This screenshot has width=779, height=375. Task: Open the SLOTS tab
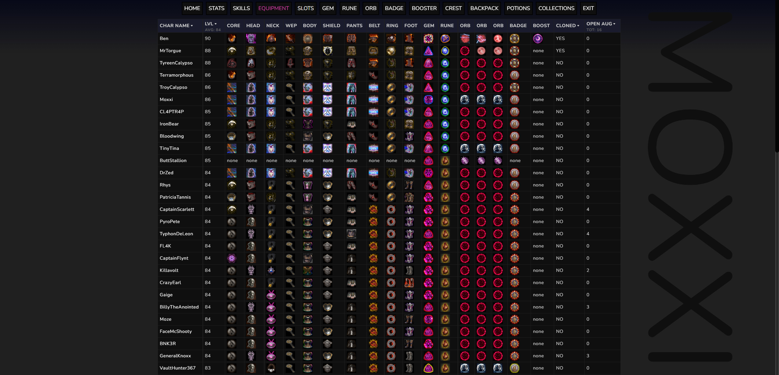tap(305, 8)
